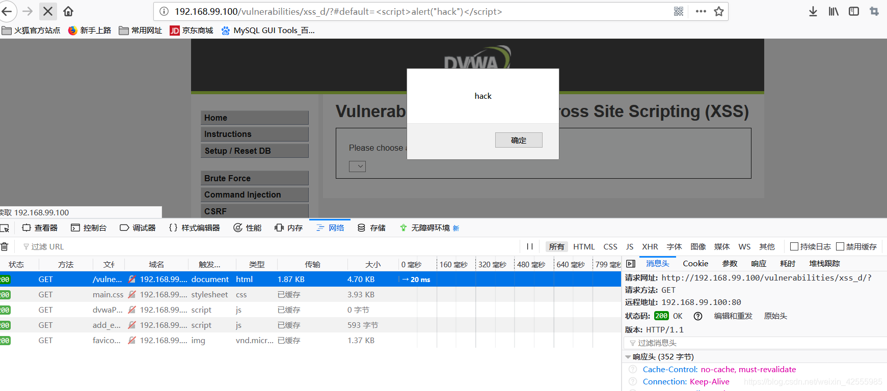Screen dimensions: 887x391
Task: Click the forward navigation arrow
Action: [28, 11]
